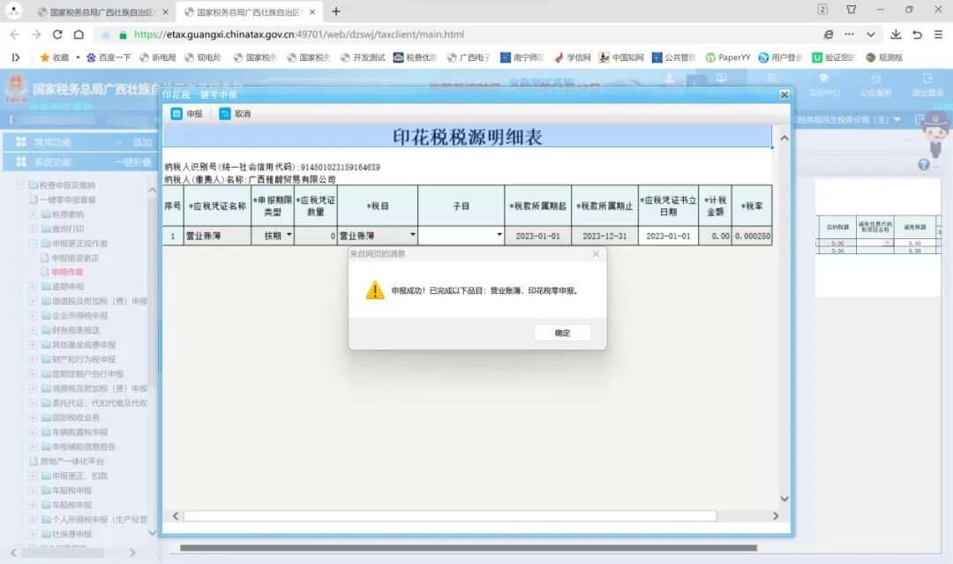Open the browser downloads icon
This screenshot has height=564, width=953.
[896, 34]
